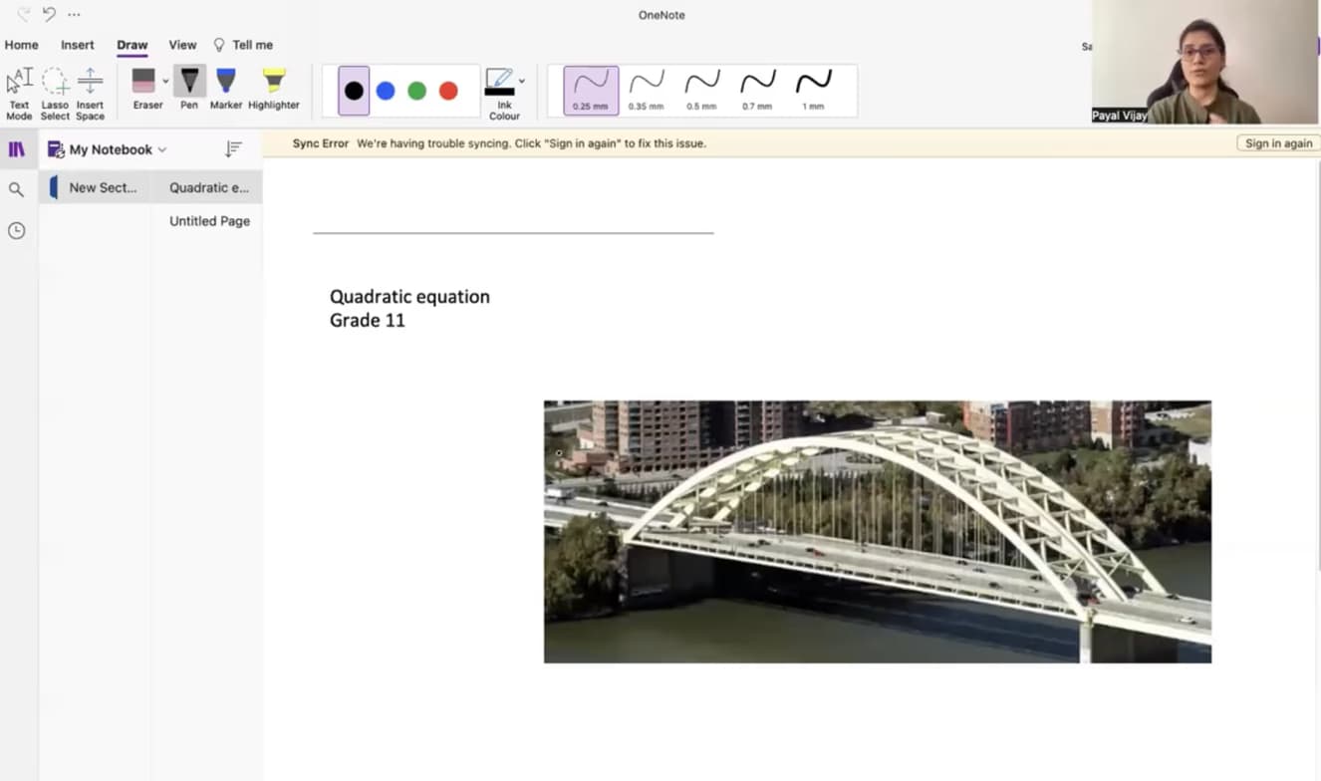Click the Tell me search box
The width and height of the screenshot is (1321, 781).
(x=243, y=45)
